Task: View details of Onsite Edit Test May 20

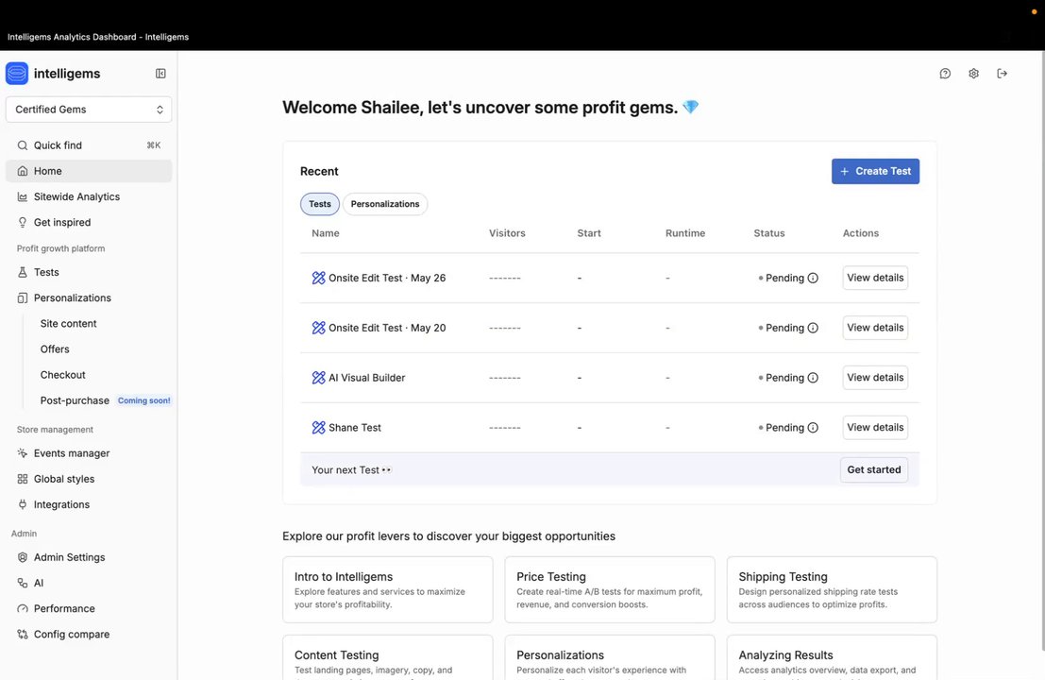Action: 875,328
